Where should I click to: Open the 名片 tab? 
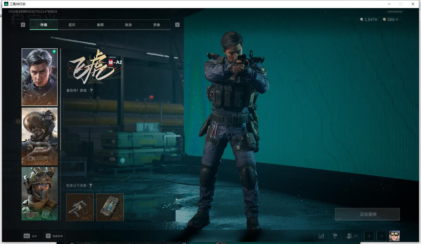pos(72,25)
